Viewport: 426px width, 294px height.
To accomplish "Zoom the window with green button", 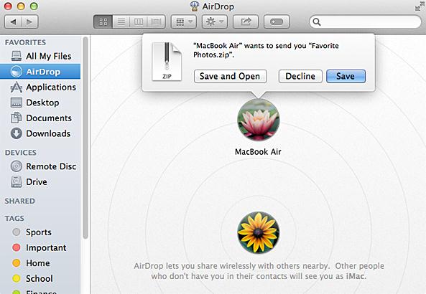I will pyautogui.click(x=34, y=6).
